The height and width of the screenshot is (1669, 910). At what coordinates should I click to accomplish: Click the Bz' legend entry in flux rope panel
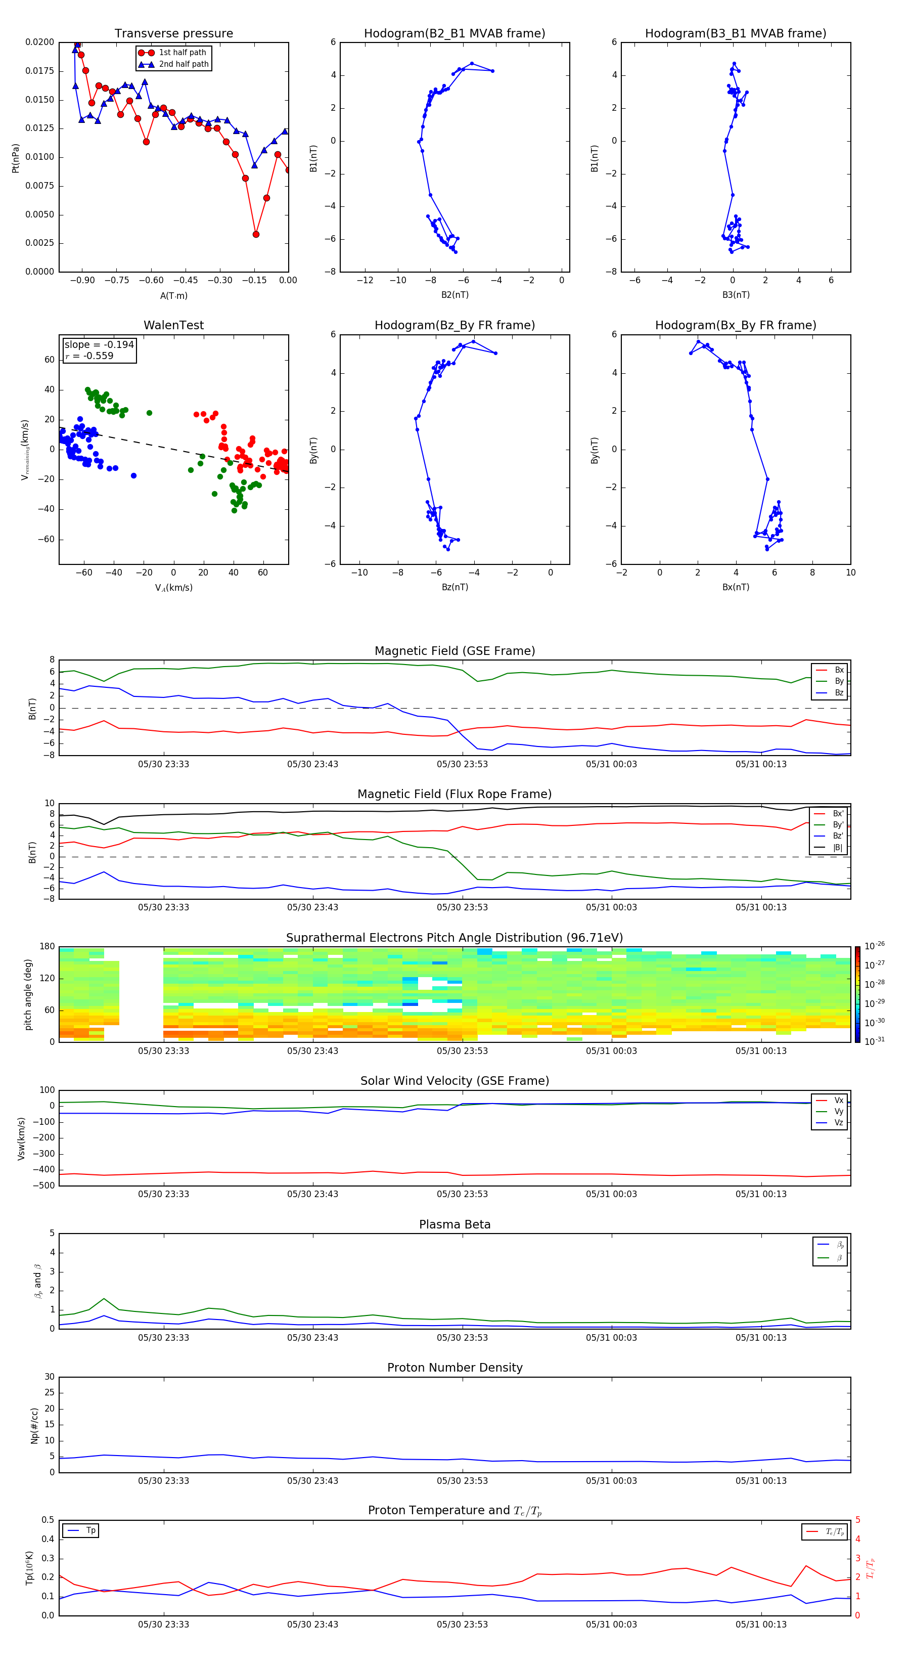[x=829, y=836]
